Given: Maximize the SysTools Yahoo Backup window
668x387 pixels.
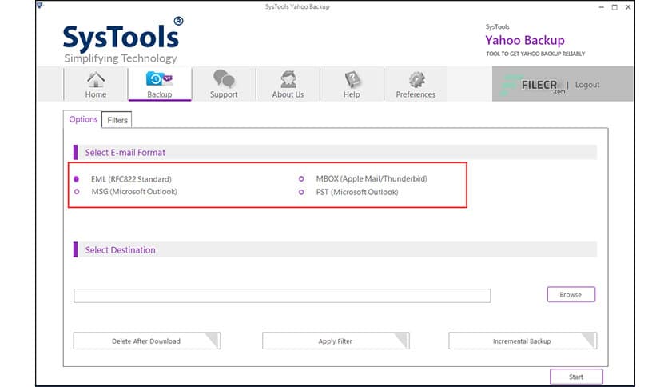Looking at the screenshot, I should (614, 7).
